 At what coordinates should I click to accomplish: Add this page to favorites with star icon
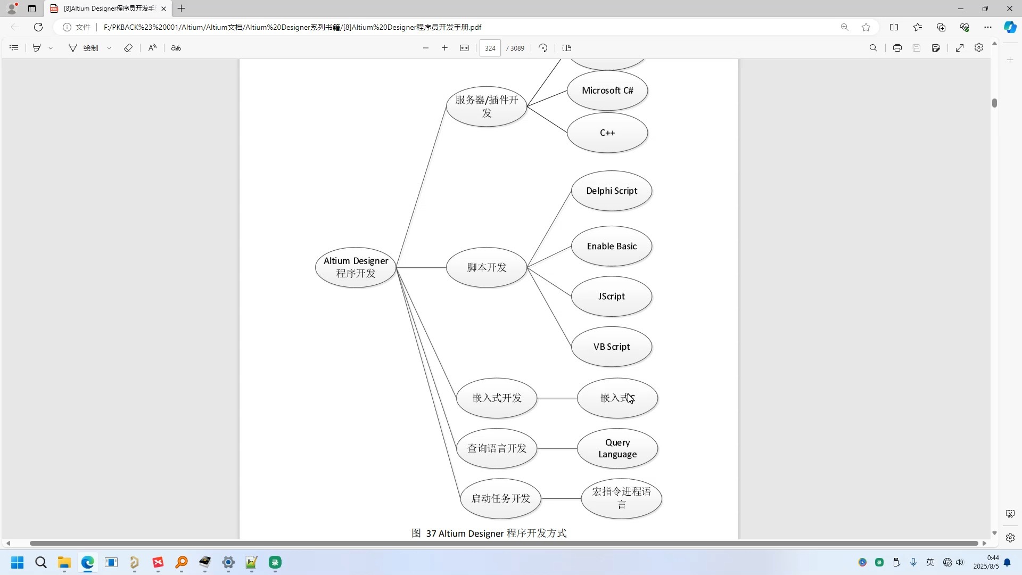pos(867,27)
